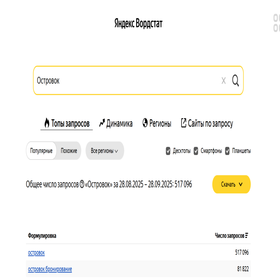Screen dimensions: 280x280
Task: Click the question mark help icon
Action: pos(82,184)
